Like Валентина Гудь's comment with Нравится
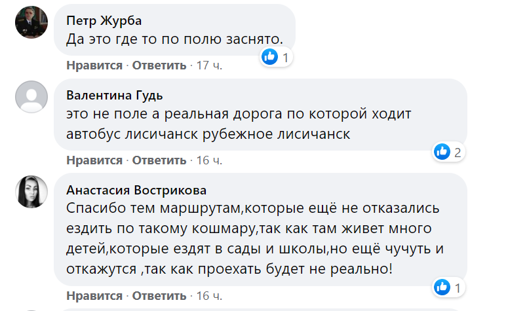The height and width of the screenshot is (311, 508). click(x=94, y=160)
